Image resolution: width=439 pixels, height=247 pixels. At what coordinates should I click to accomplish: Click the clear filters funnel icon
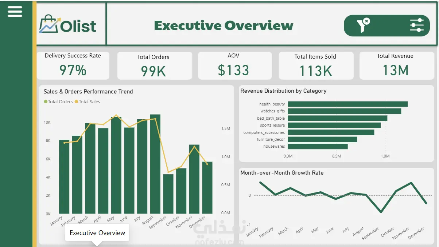pos(363,25)
